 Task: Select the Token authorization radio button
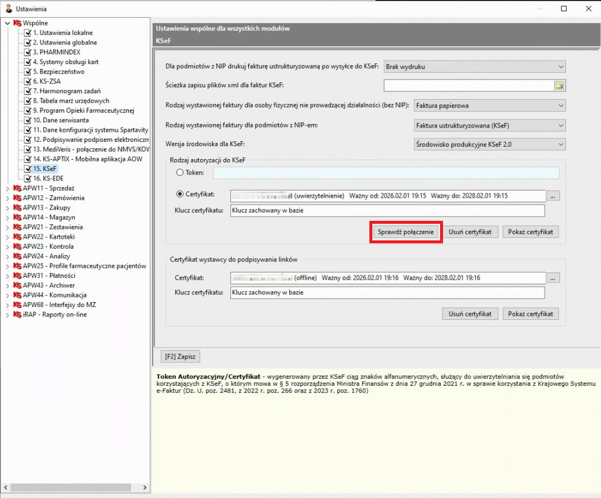pyautogui.click(x=180, y=172)
